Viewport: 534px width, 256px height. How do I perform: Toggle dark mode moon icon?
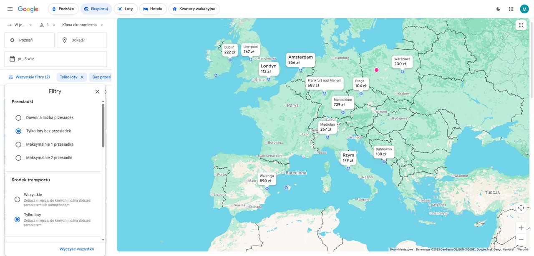[498, 9]
